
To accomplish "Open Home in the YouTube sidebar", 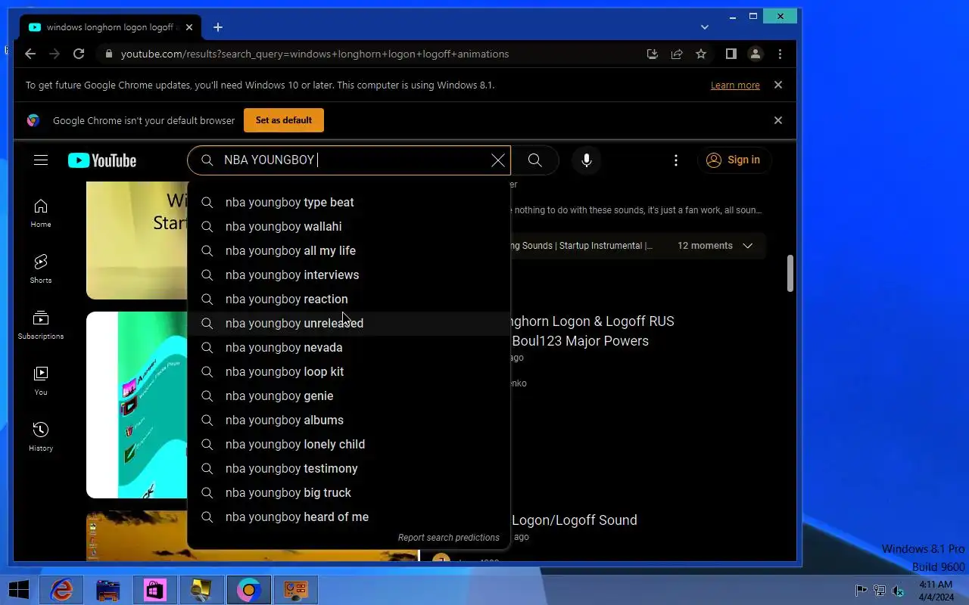I will point(41,213).
